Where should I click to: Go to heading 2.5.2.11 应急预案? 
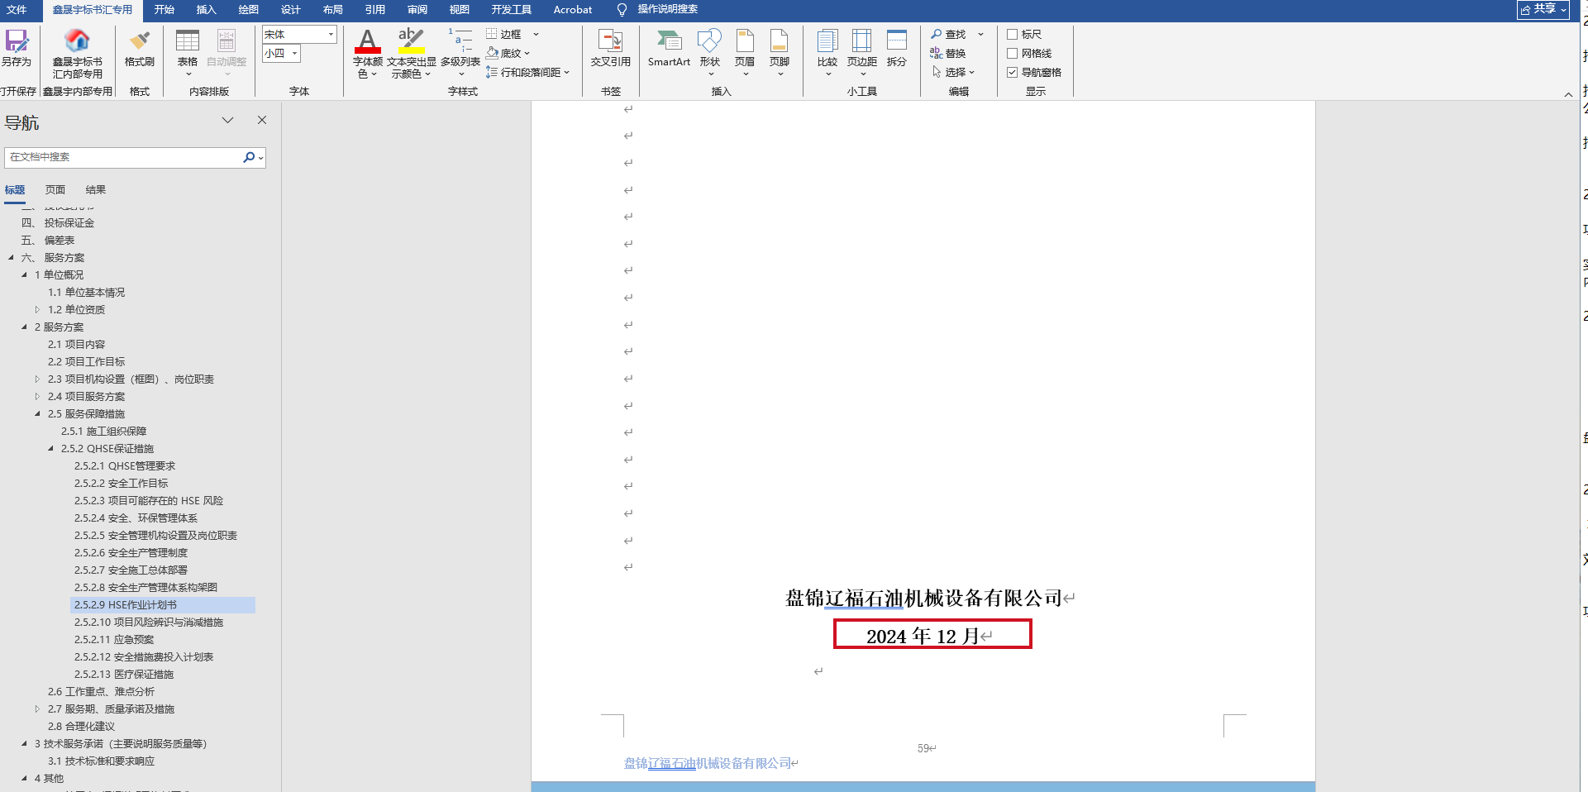[x=114, y=640]
